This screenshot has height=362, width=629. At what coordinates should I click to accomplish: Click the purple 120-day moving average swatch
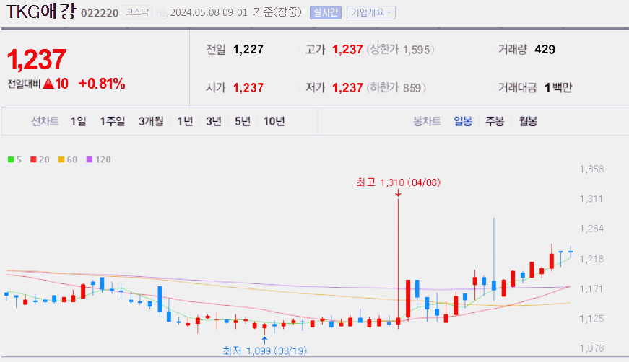point(90,159)
